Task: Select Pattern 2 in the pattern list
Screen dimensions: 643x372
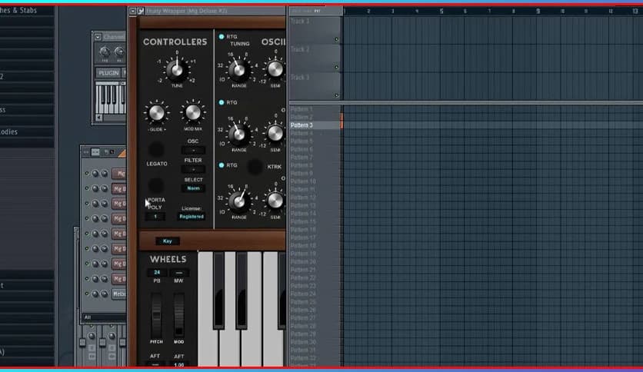Action: point(315,117)
